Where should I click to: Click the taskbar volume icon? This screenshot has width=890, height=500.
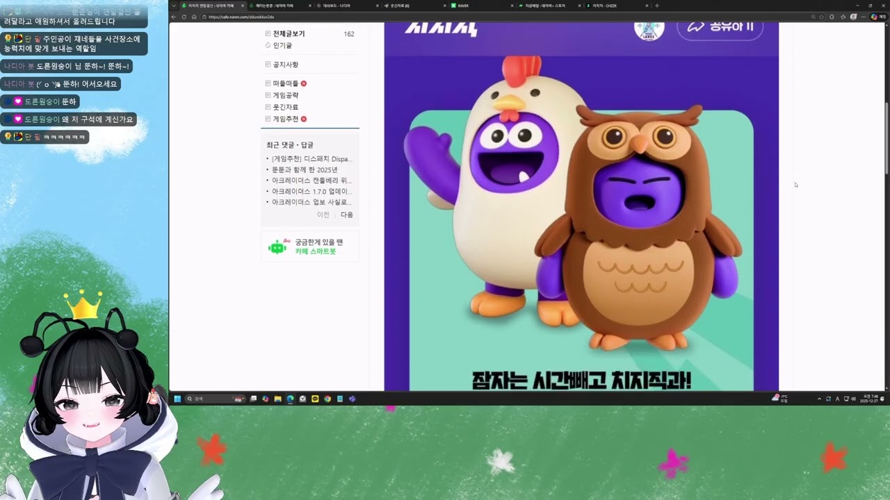tap(853, 399)
